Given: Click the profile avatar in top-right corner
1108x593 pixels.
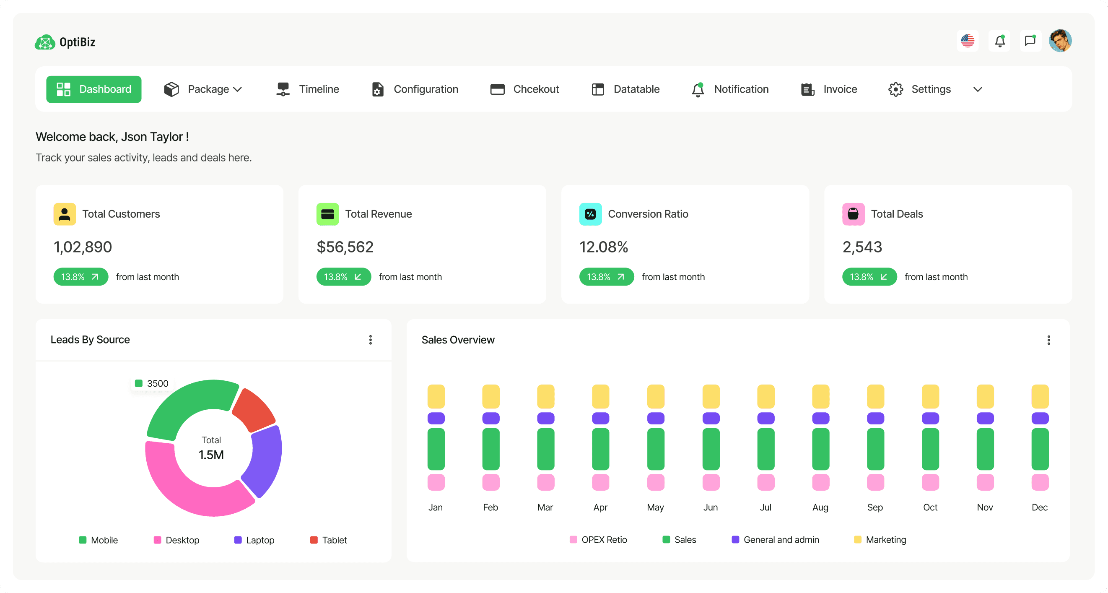Looking at the screenshot, I should (x=1061, y=41).
